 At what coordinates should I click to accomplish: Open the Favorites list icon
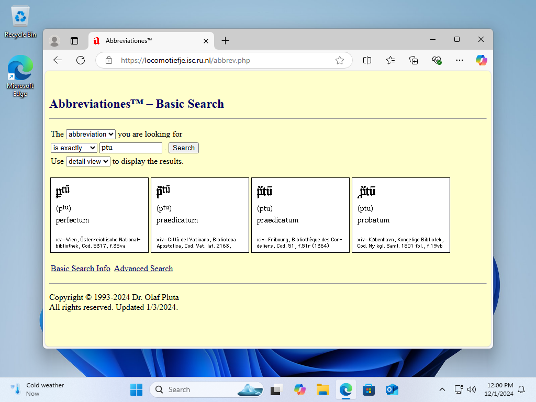tap(390, 60)
